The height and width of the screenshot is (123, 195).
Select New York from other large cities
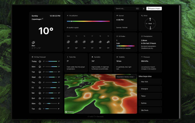coord(150,82)
